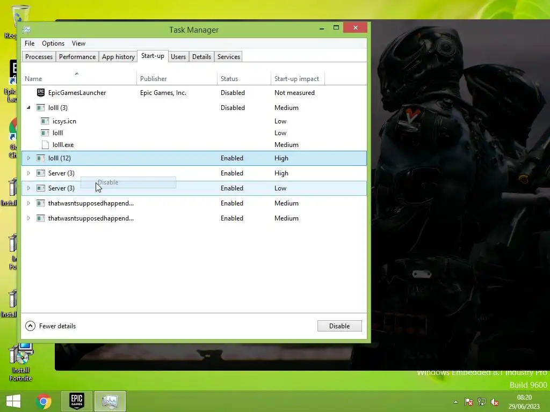Image resolution: width=550 pixels, height=412 pixels.
Task: Click the Fewer details link
Action: 57,326
